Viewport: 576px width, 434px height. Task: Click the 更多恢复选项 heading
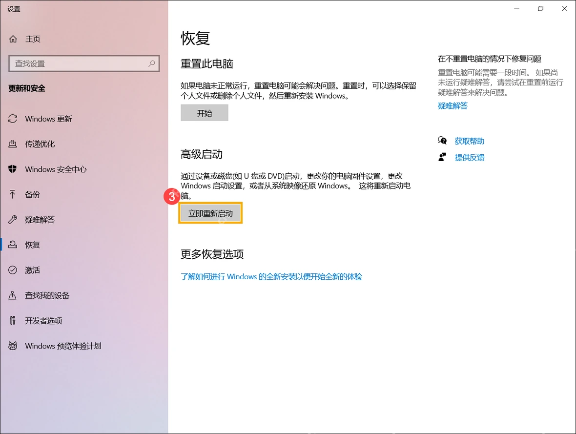[212, 254]
